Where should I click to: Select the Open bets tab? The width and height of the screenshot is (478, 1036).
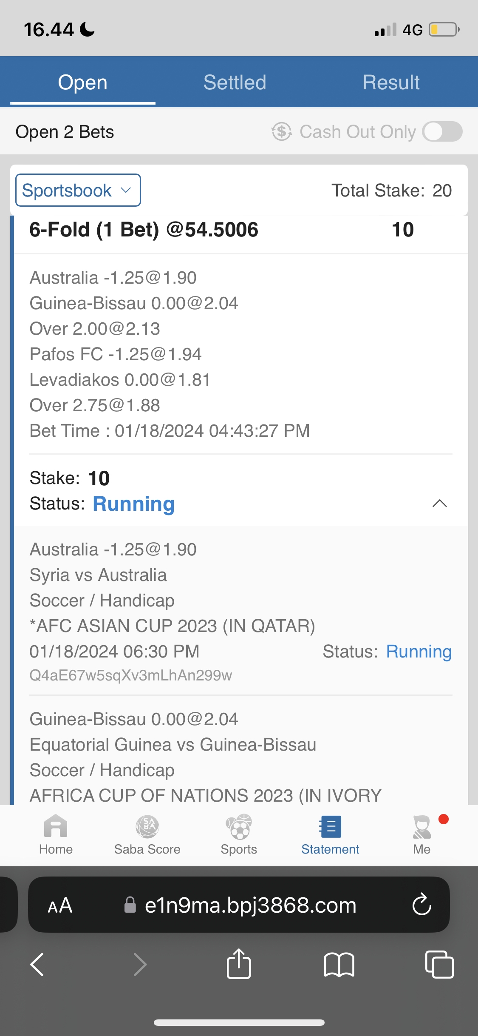83,83
